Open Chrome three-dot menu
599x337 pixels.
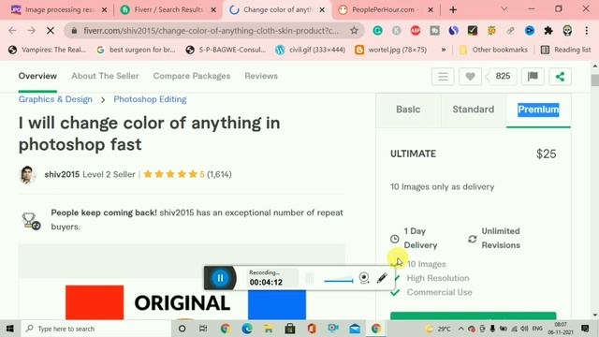pyautogui.click(x=587, y=31)
